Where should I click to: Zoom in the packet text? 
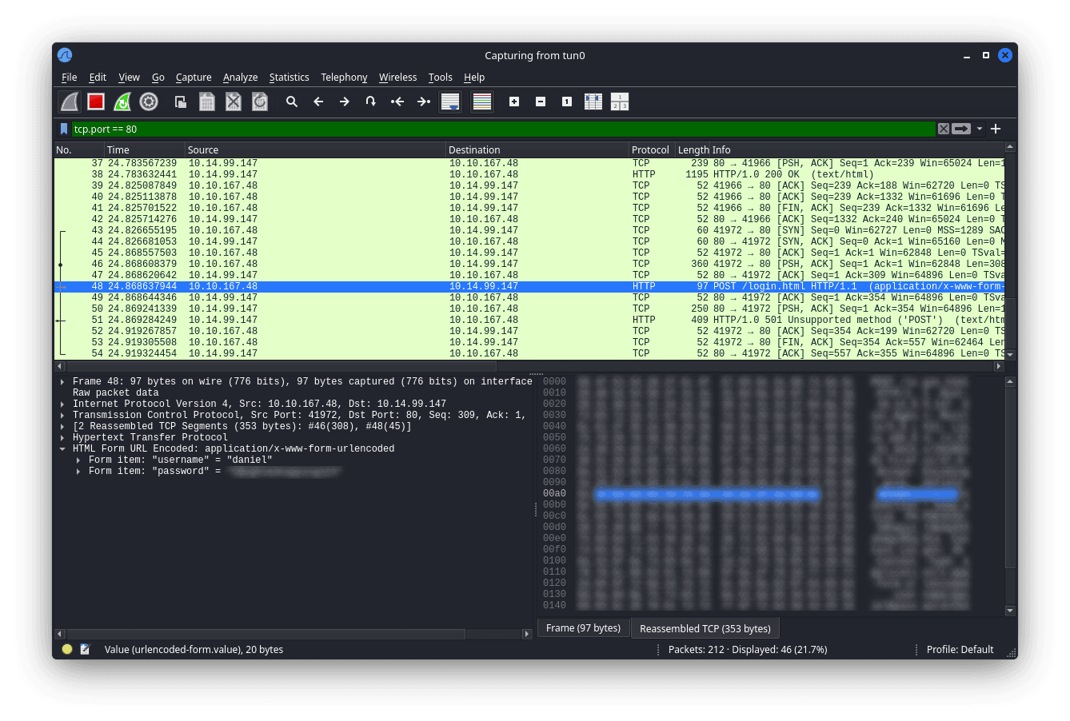[514, 102]
